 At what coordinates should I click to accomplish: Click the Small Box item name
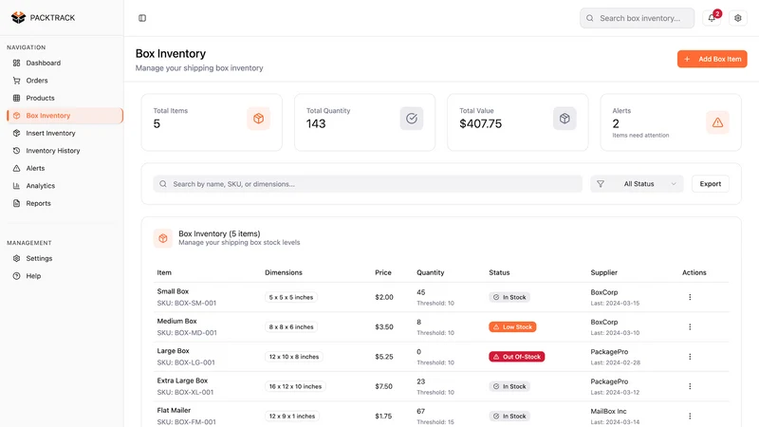point(173,291)
